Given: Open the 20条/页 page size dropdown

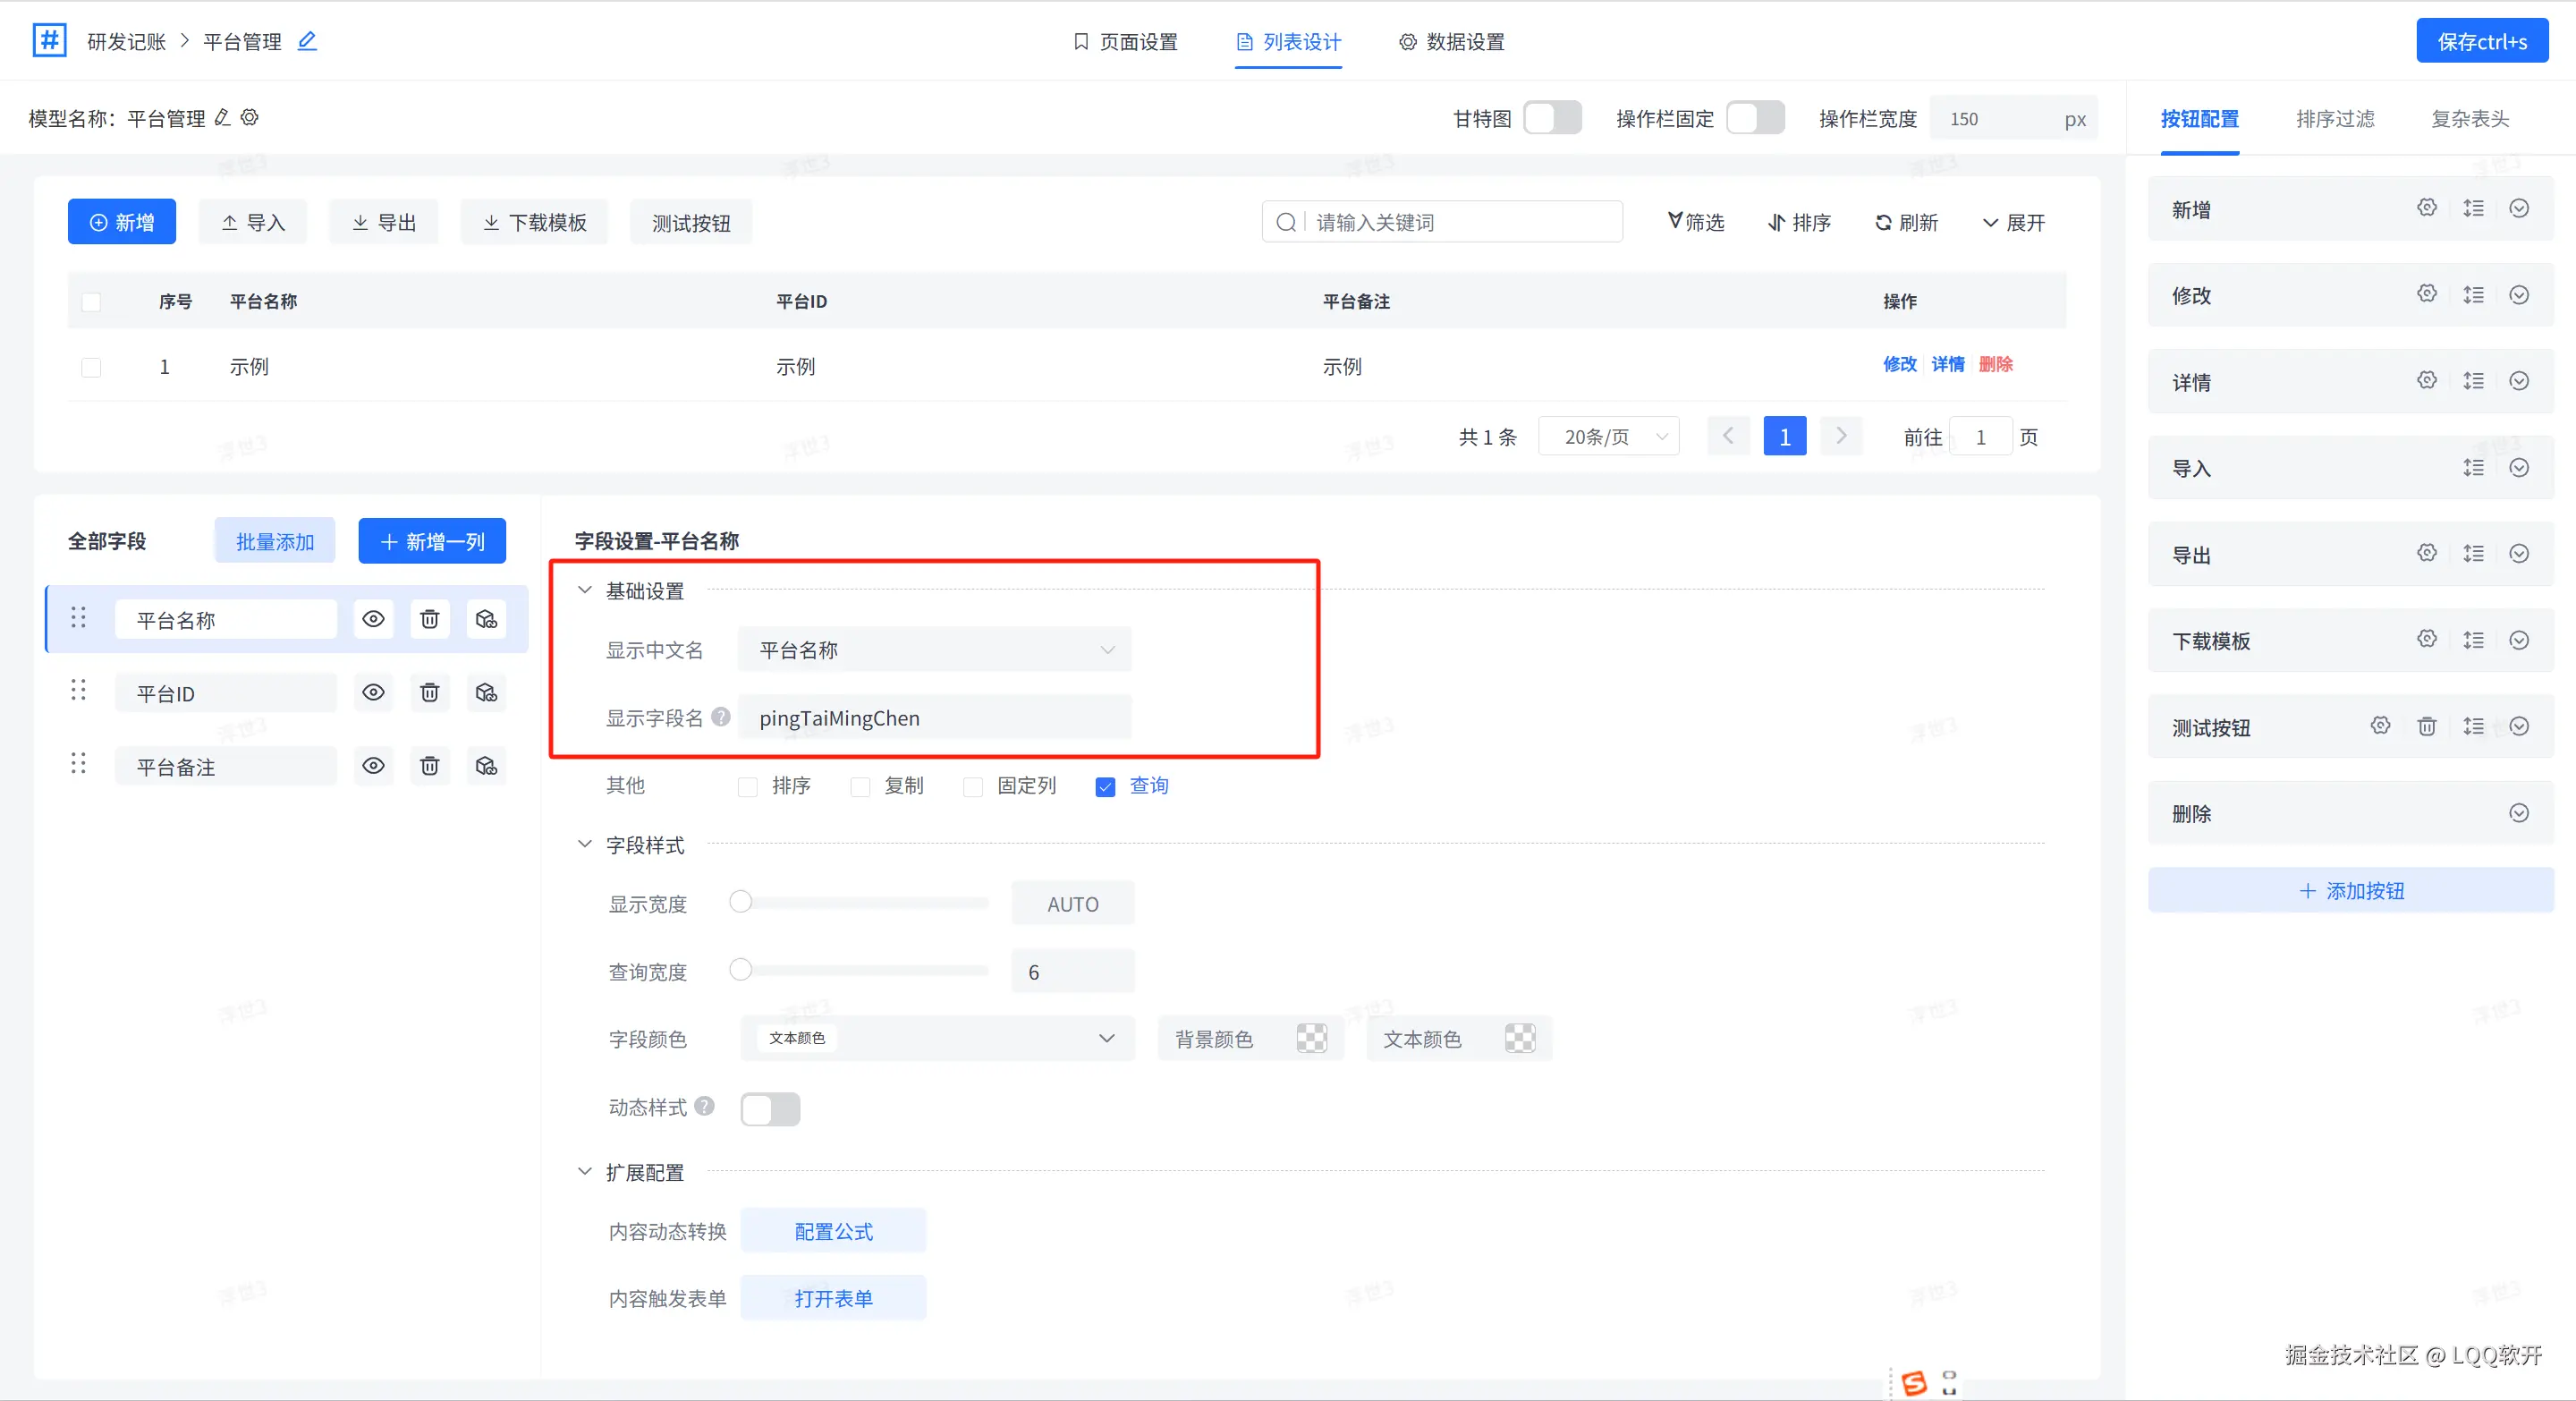Looking at the screenshot, I should [x=1608, y=437].
